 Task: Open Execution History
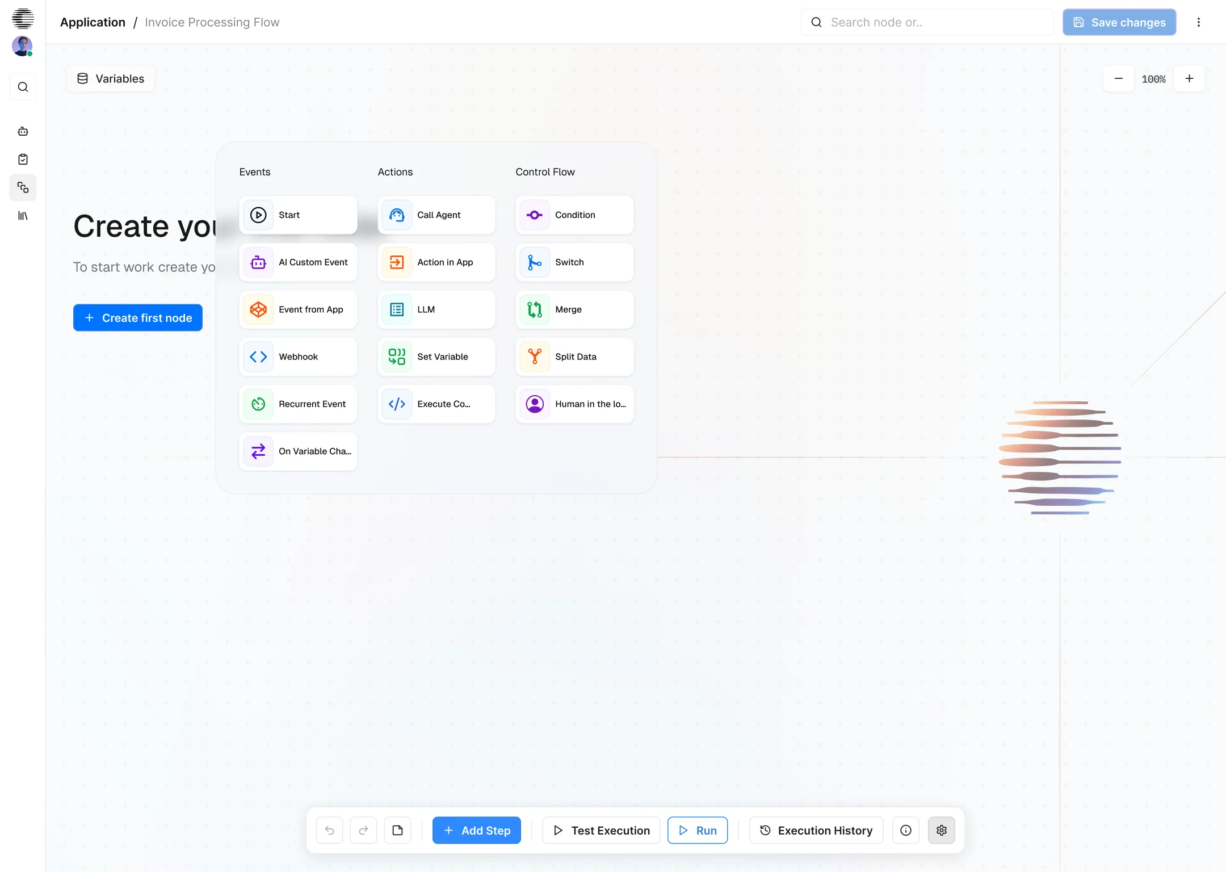tap(815, 830)
